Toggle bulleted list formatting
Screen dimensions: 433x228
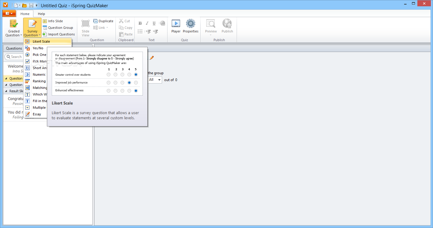tap(140, 31)
